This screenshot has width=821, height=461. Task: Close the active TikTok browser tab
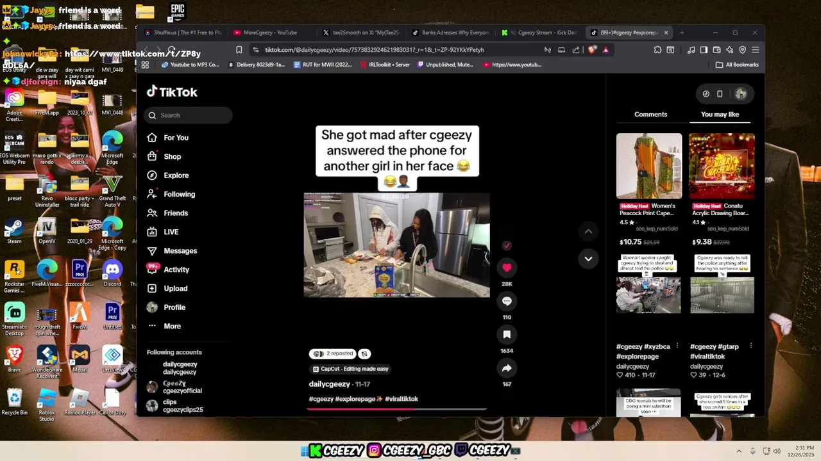click(666, 33)
